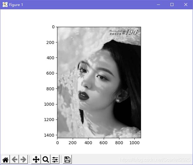Open the Configure subplots sliders icon
The width and height of the screenshot is (193, 165).
click(x=55, y=159)
